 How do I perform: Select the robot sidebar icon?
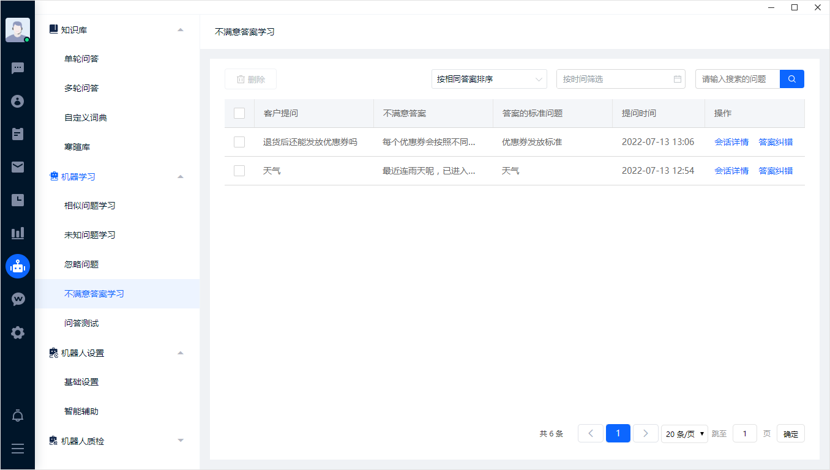18,266
